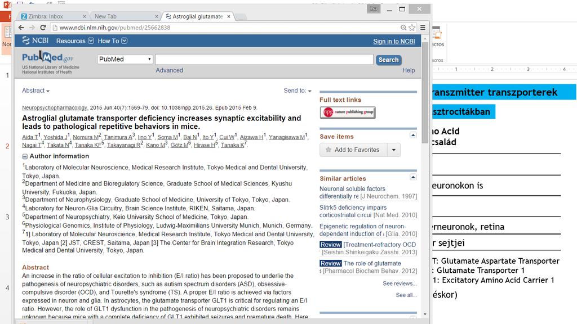Click Add to Favorites button
The width and height of the screenshot is (577, 324).
pos(353,150)
